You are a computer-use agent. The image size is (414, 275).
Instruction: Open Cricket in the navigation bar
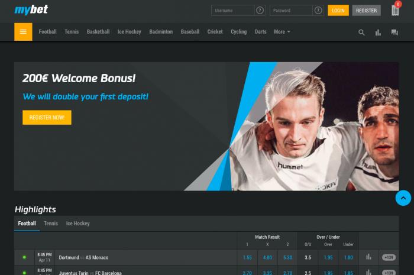coord(215,32)
